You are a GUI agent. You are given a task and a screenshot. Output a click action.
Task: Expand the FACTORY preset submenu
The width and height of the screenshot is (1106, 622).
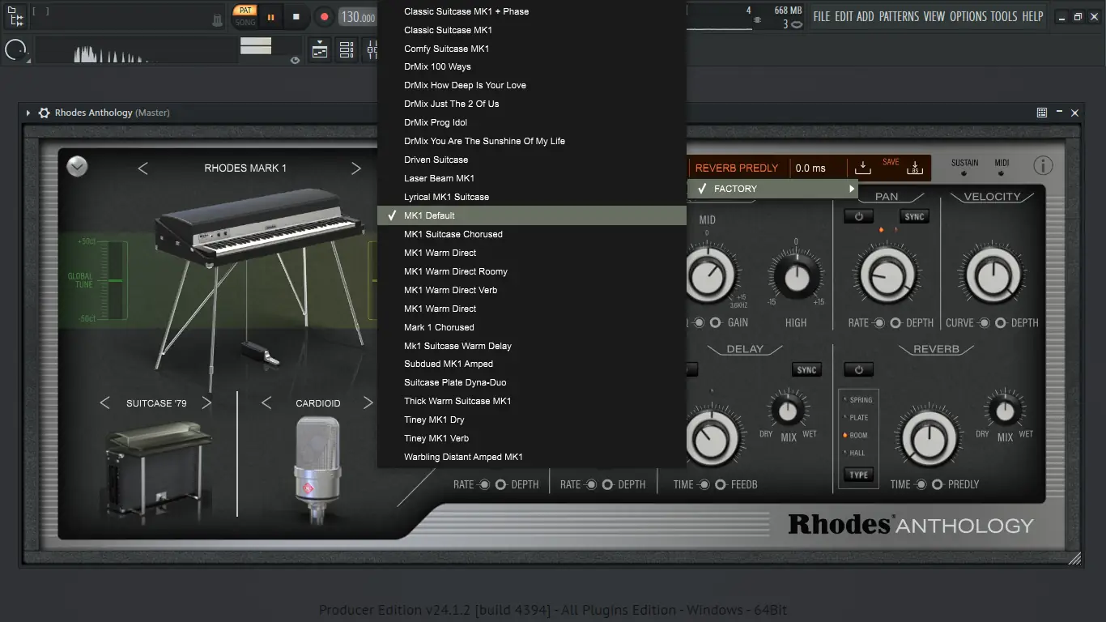click(x=772, y=189)
